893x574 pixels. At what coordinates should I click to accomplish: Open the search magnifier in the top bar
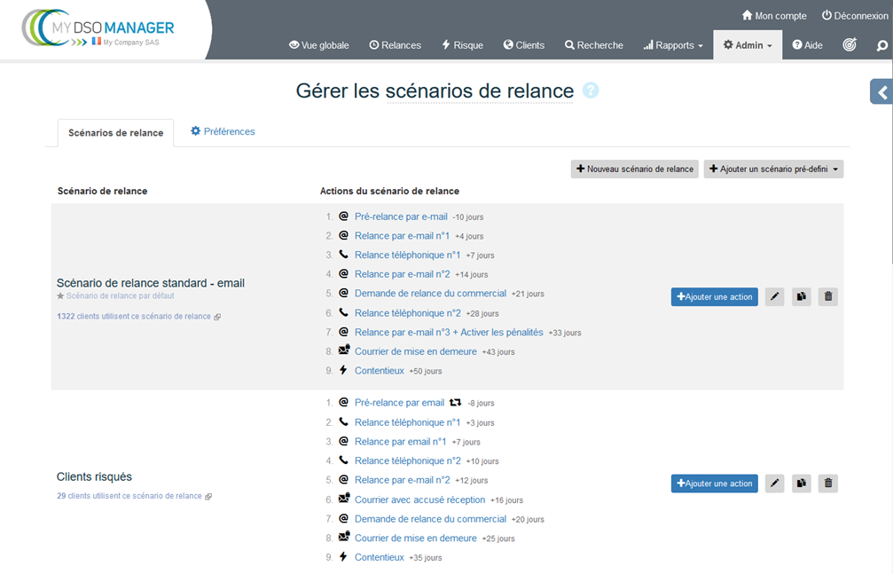point(881,45)
